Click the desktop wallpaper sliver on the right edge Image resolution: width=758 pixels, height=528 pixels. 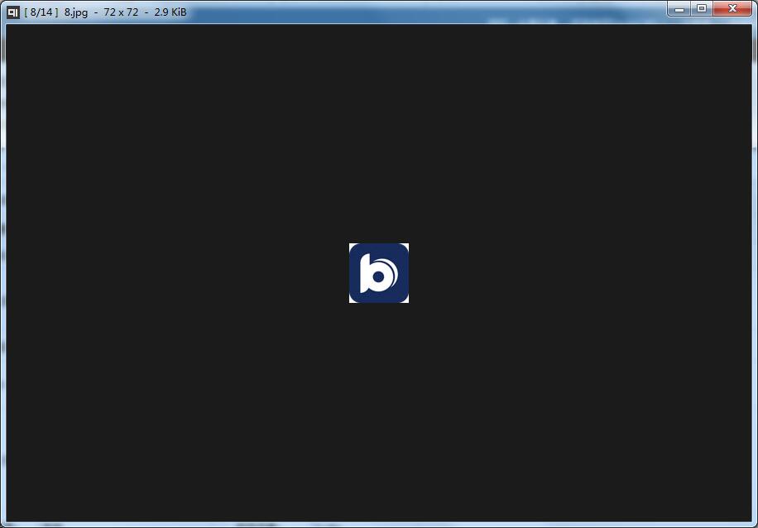click(x=755, y=265)
